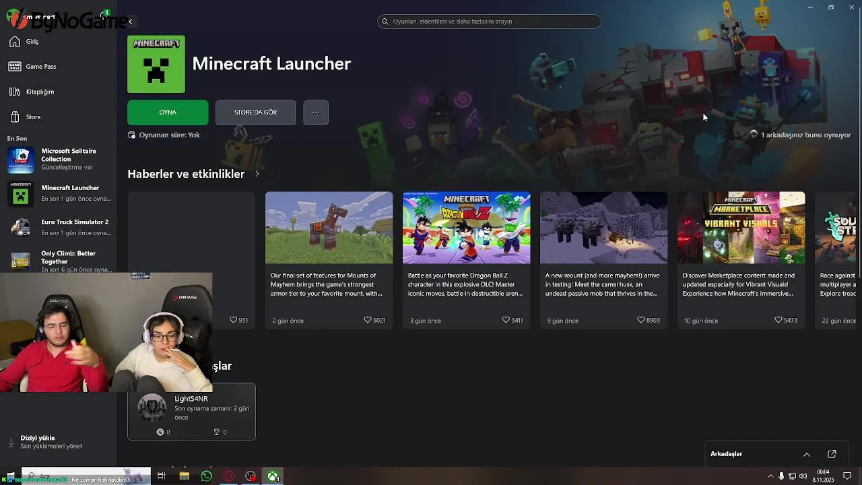Click LightS4NR gamerscore icon
This screenshot has height=485, width=862.
pos(160,432)
